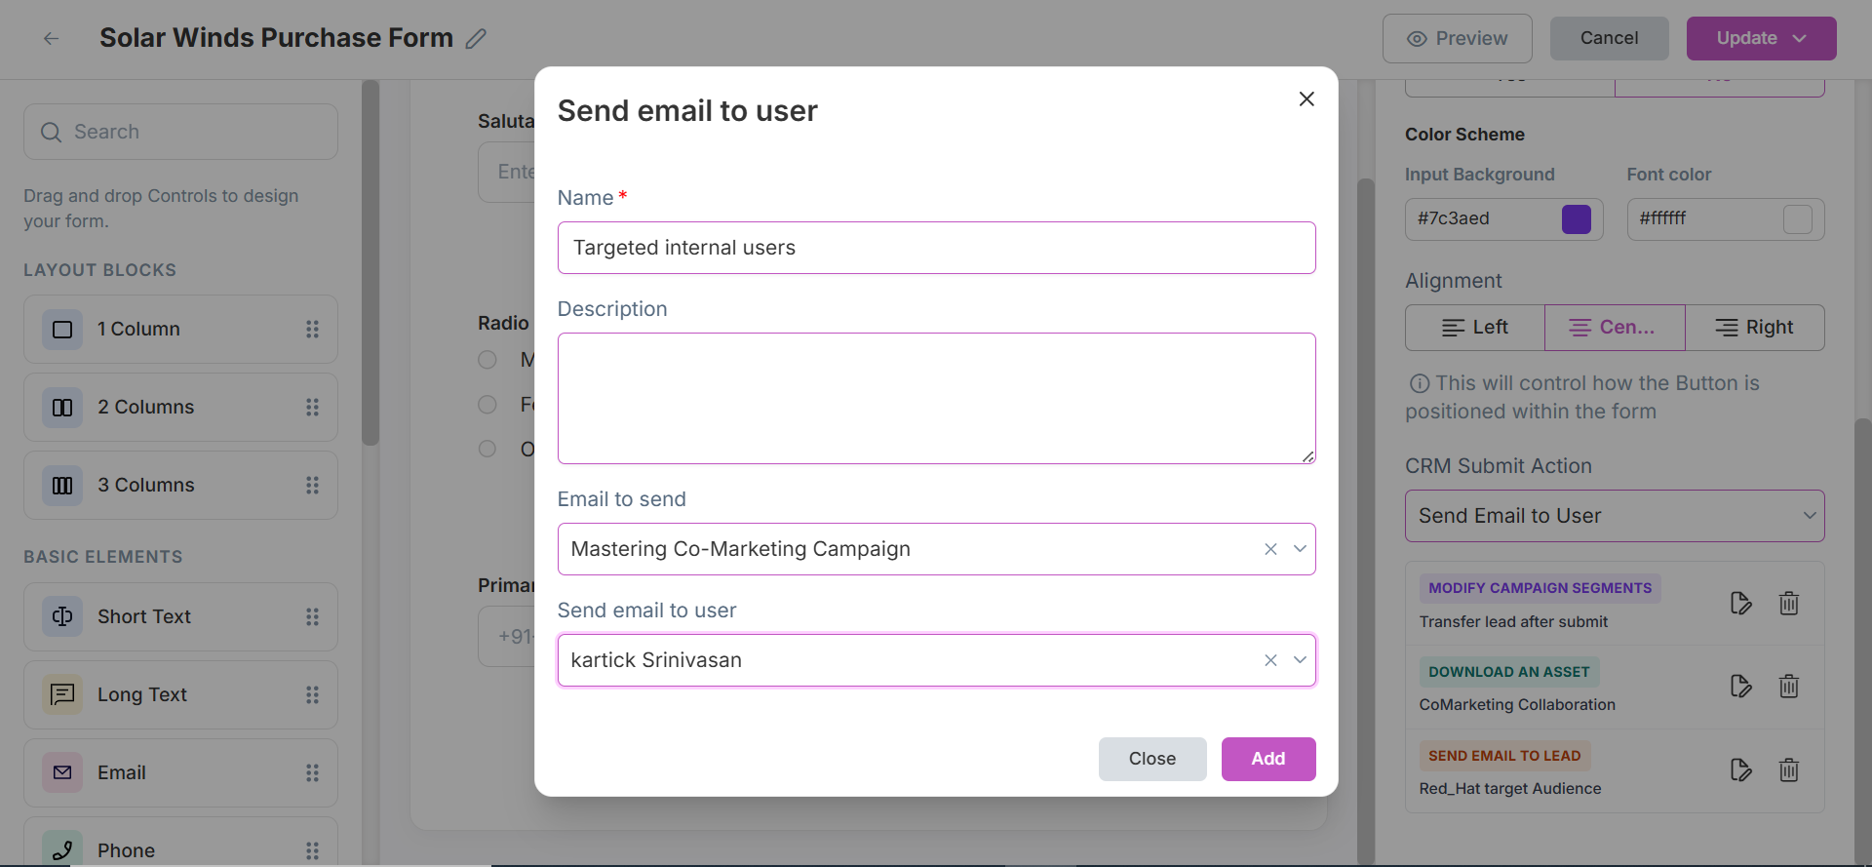Click the MODIFY CAMPAIGN SEGMENTS tag
This screenshot has height=867, width=1872.
1540,588
